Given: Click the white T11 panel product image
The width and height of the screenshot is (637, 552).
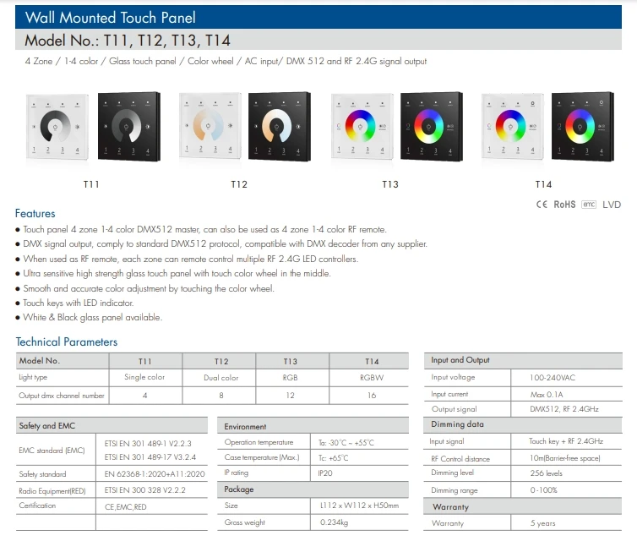Looking at the screenshot, I should pyautogui.click(x=57, y=127).
